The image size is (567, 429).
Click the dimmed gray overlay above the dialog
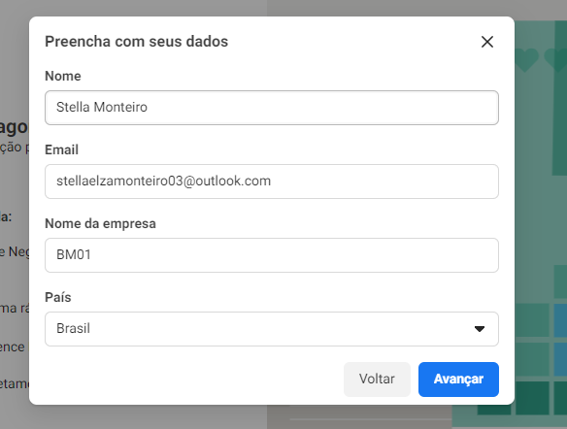[x=145, y=7]
